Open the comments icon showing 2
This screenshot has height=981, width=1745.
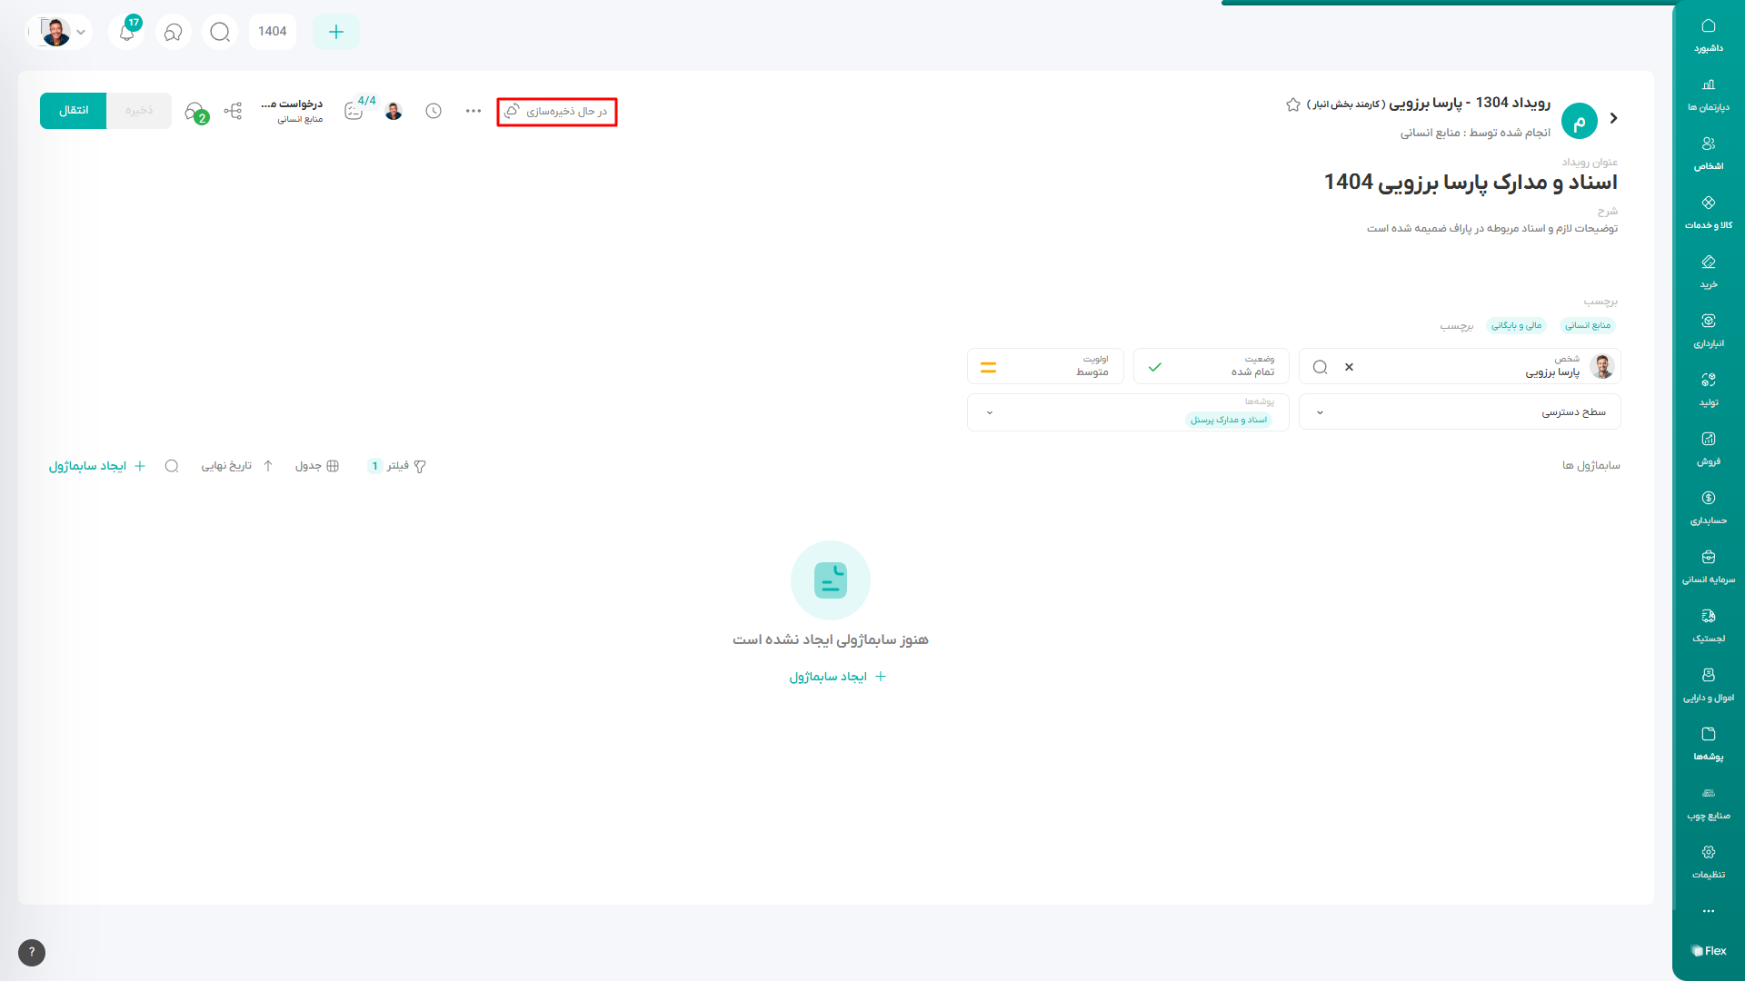[x=194, y=112]
